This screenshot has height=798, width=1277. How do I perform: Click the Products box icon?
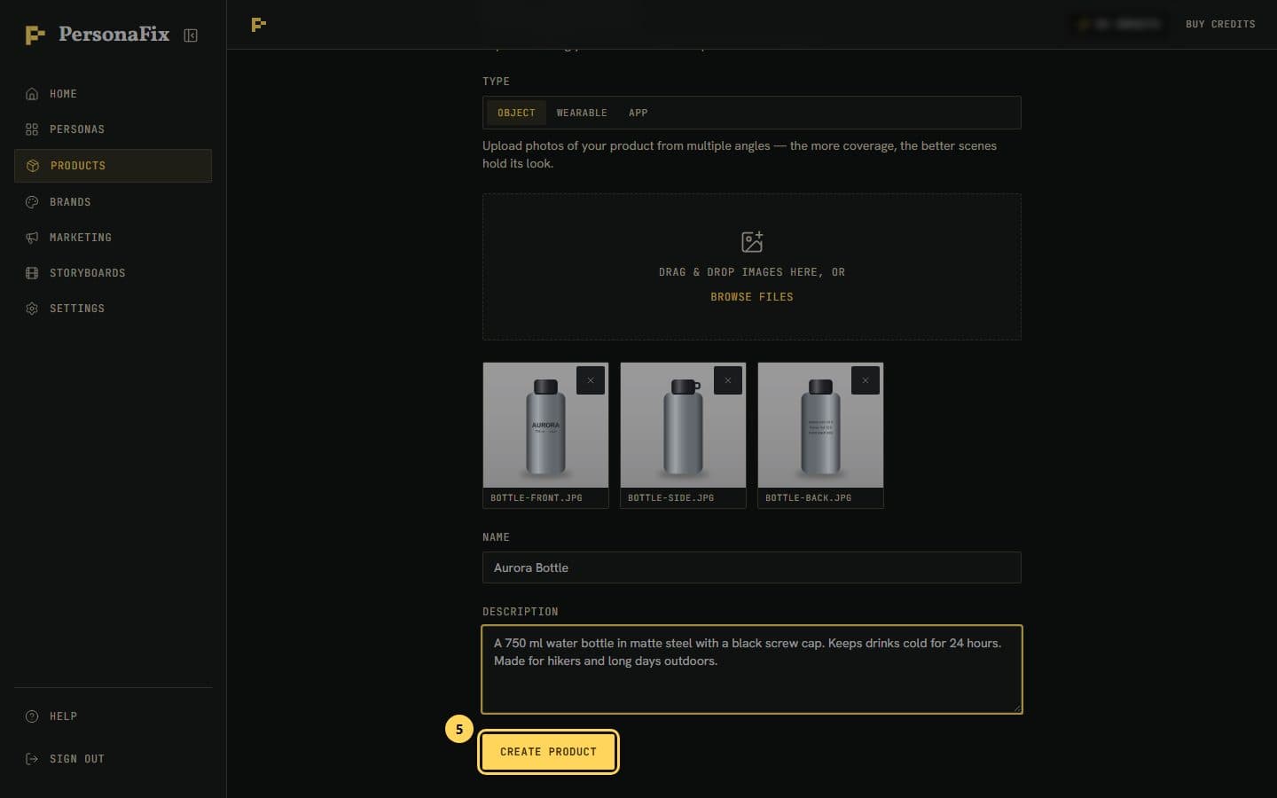tap(33, 166)
